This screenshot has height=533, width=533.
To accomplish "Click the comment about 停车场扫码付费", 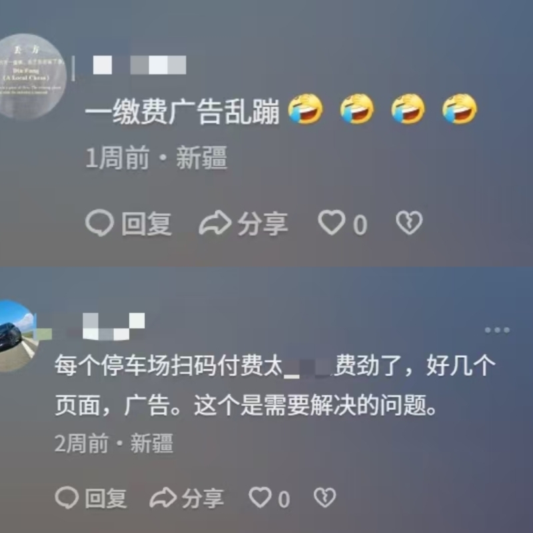I will pyautogui.click(x=274, y=385).
